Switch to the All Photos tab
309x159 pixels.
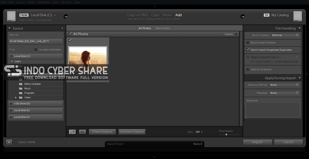145,28
